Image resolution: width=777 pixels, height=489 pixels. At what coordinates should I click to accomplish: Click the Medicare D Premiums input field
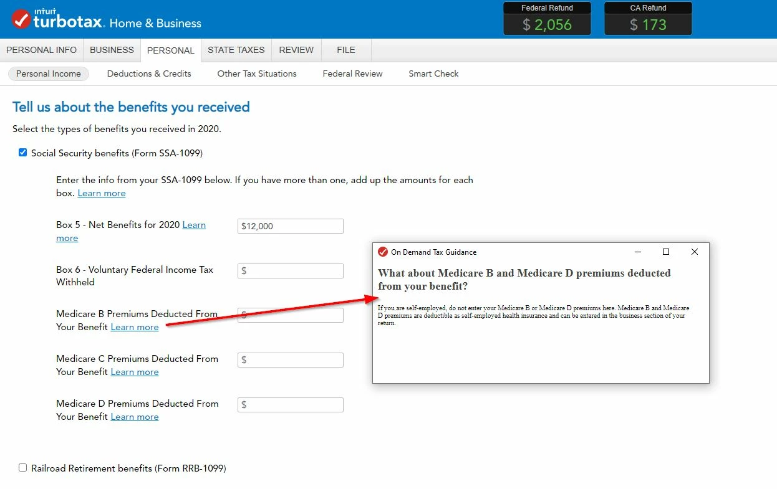pos(291,405)
